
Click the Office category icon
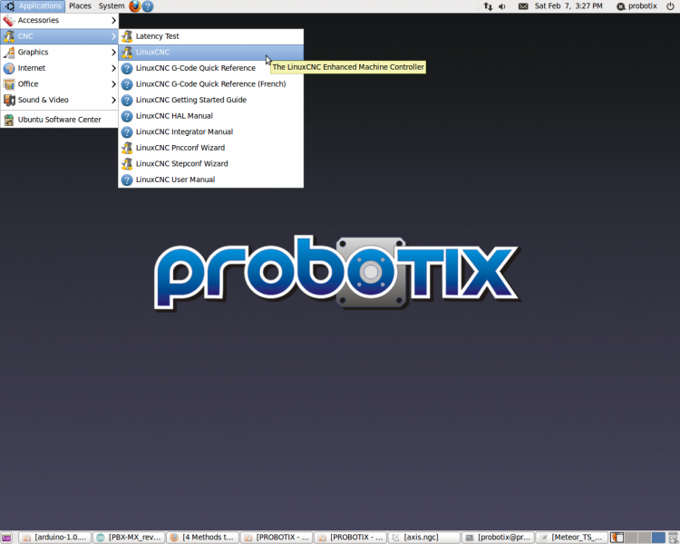point(9,84)
